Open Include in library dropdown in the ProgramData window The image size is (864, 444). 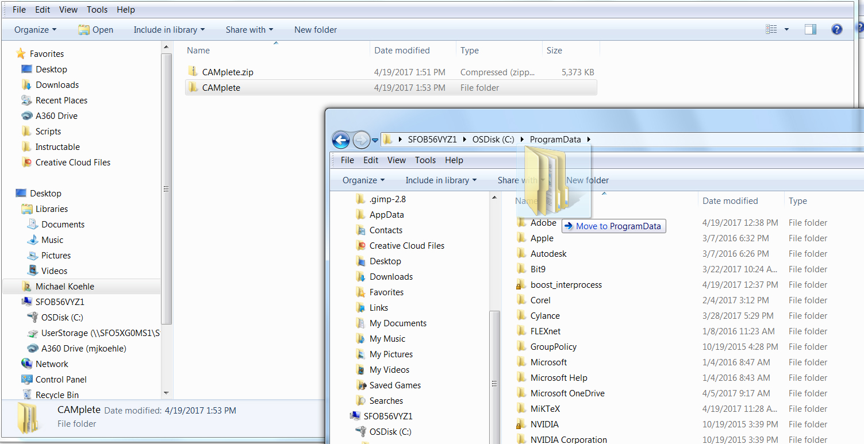441,180
